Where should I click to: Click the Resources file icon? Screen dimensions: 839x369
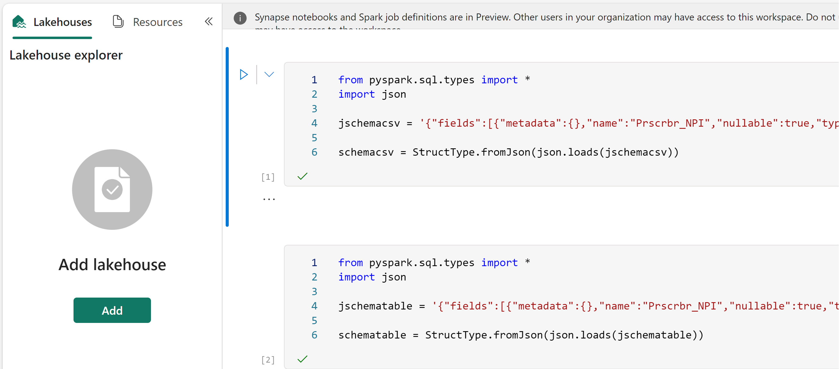(x=118, y=21)
